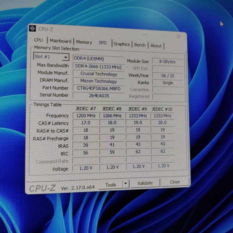This screenshot has height=233, width=233.
Task: Click the JEDEC #7 RAS# to CAS# value 18
Action: pyautogui.click(x=86, y=130)
